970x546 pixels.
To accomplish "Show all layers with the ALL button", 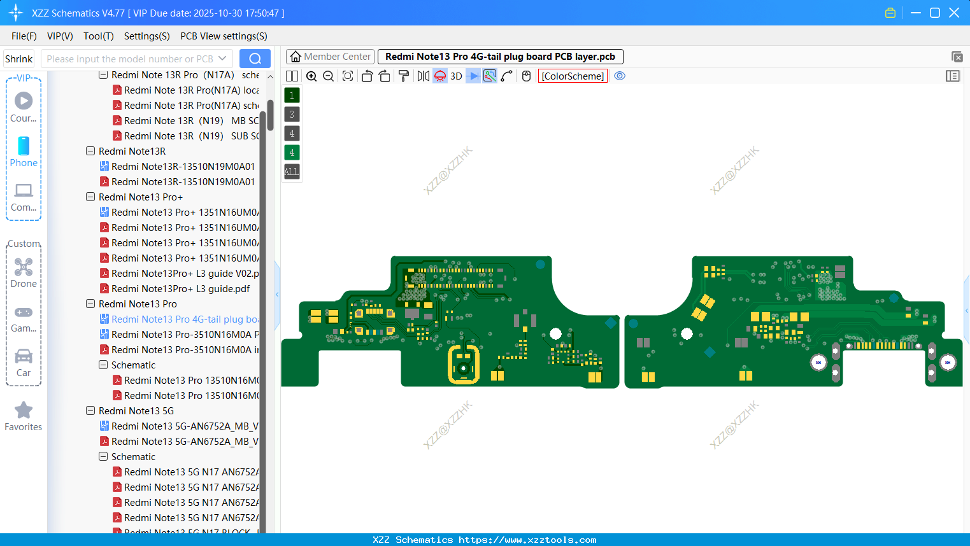I will click(x=291, y=171).
